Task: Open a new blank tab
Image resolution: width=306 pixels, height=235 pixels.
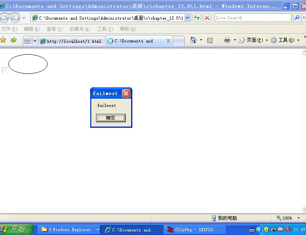Action: (x=179, y=41)
